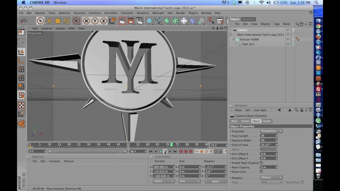340x191 pixels.
Task: Add a Cube primitive object
Action: (150, 21)
